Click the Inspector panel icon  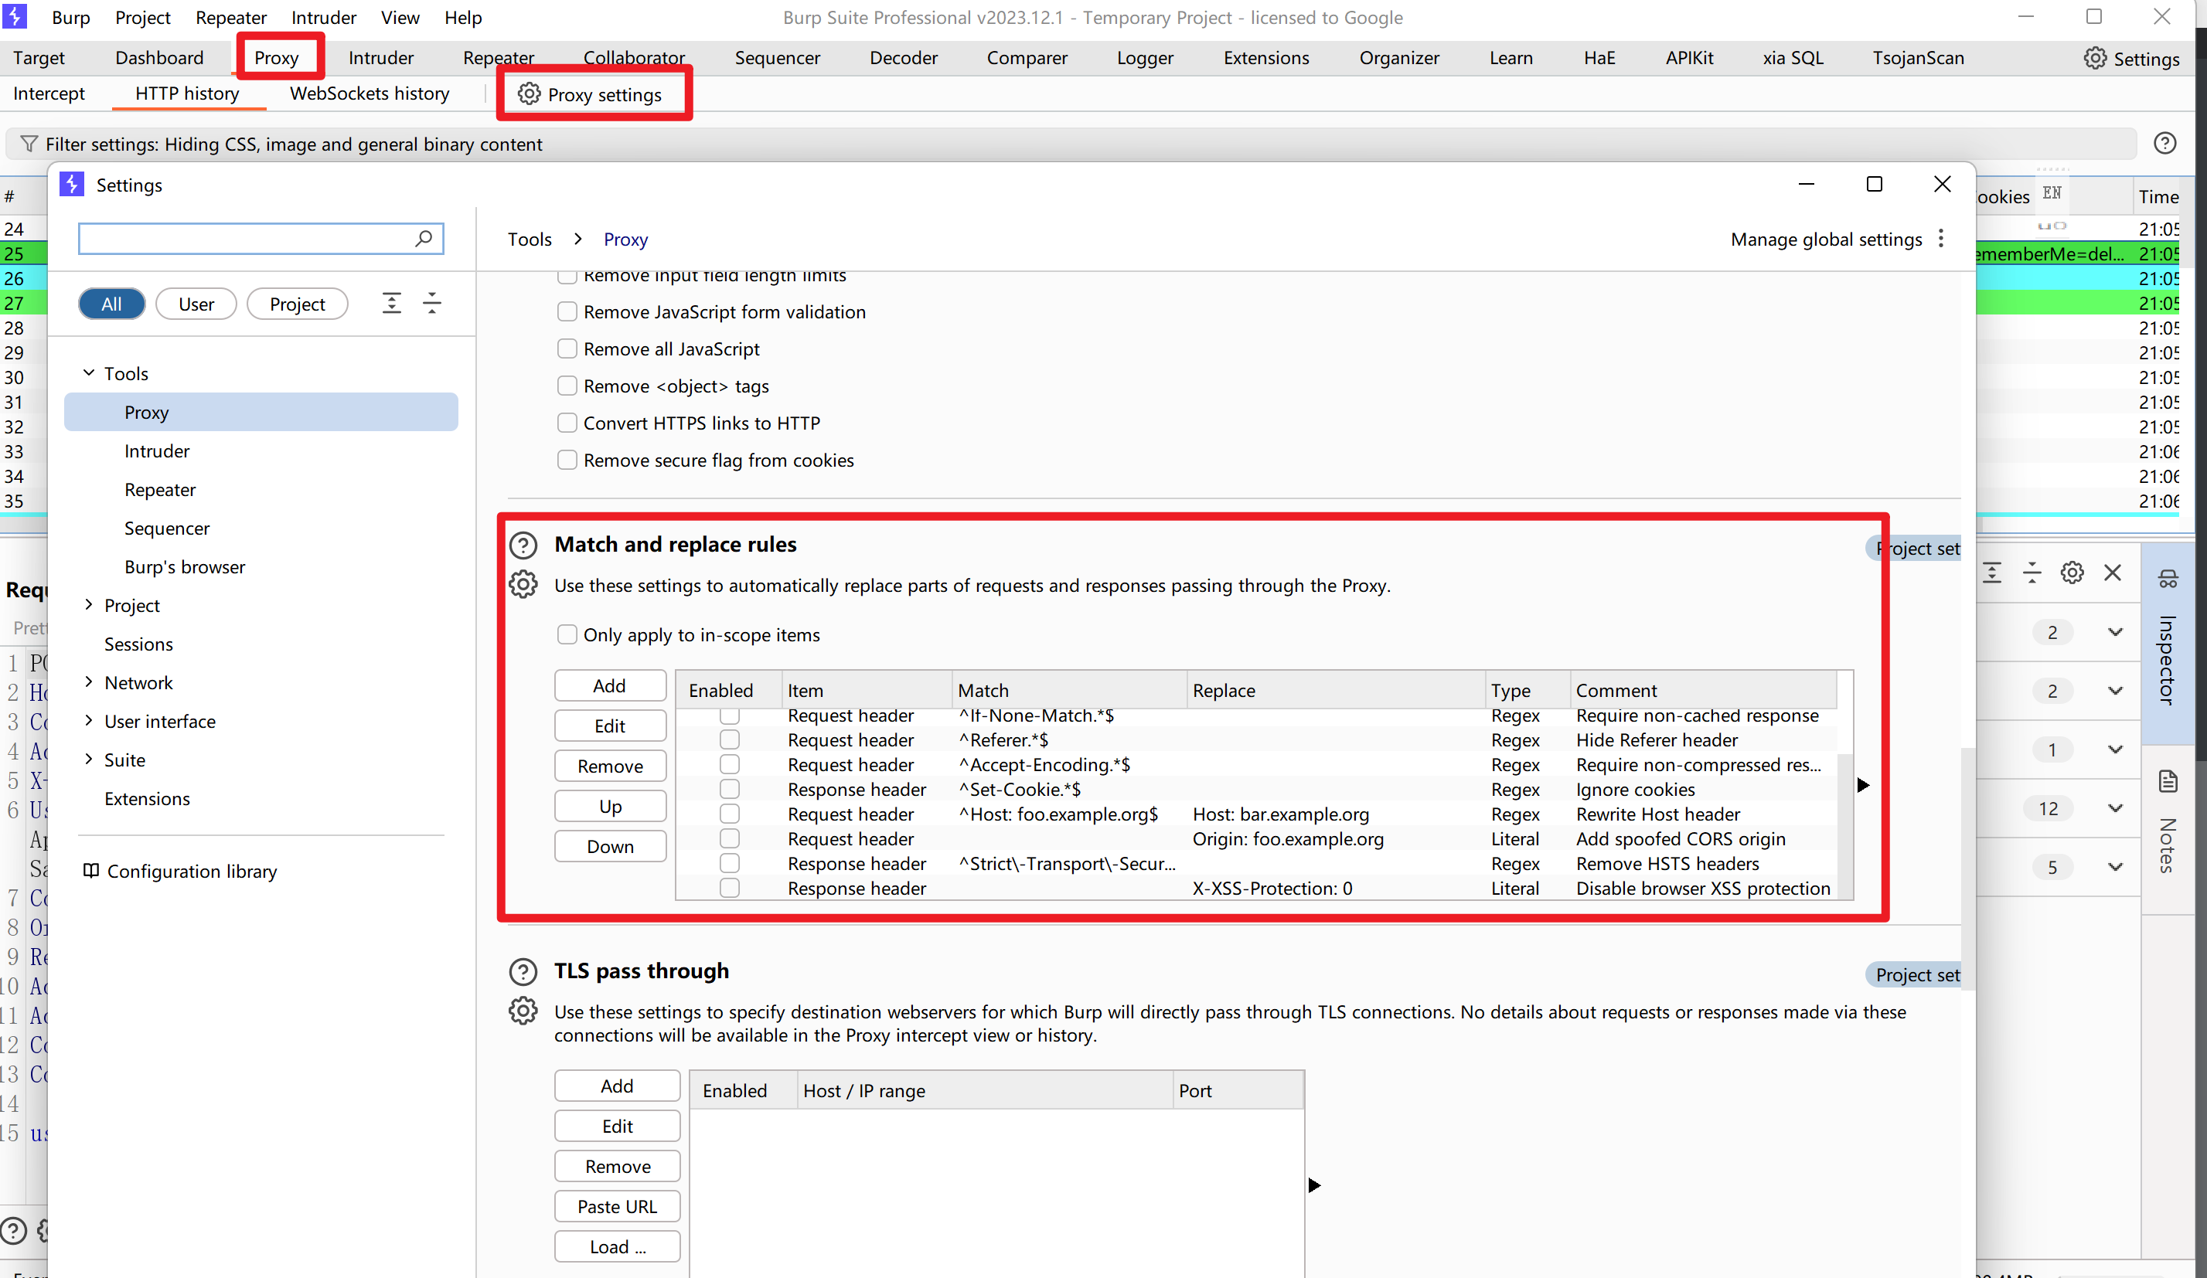2168,579
